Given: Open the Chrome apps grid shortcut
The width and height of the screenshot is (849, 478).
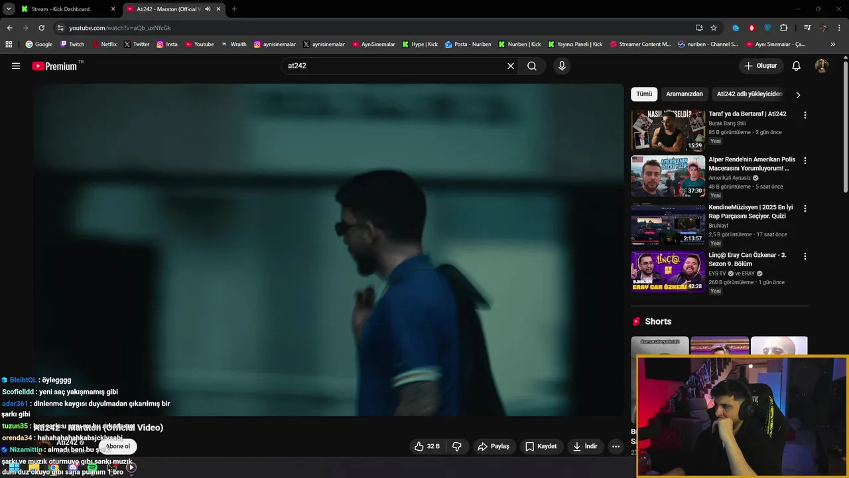Looking at the screenshot, I should click(x=9, y=44).
